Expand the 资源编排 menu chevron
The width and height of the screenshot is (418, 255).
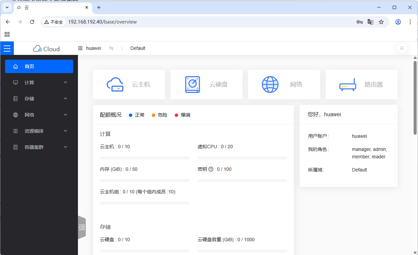[x=65, y=131]
